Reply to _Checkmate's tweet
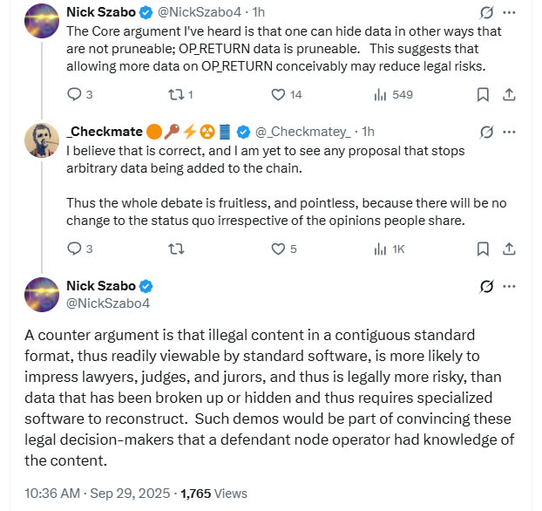This screenshot has width=542, height=511. tap(74, 249)
